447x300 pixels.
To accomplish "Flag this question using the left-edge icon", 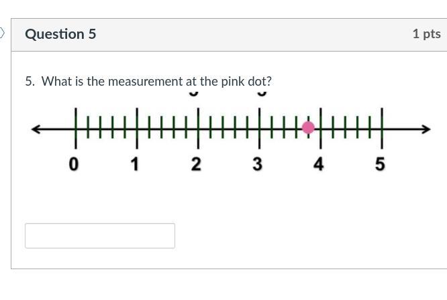I will click(2, 33).
